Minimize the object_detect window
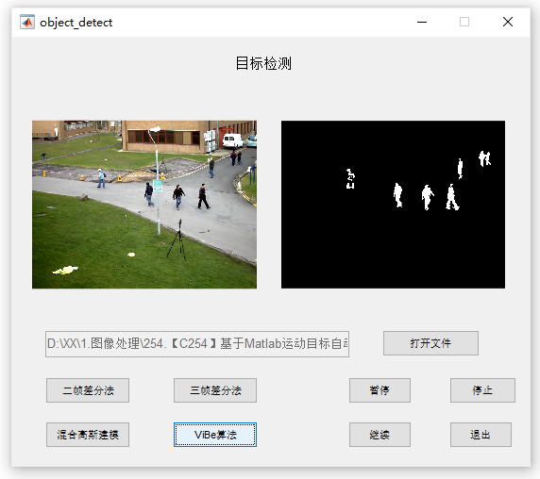 point(422,22)
